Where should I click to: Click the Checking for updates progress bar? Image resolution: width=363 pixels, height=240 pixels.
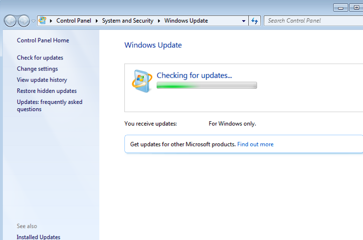[x=207, y=85]
